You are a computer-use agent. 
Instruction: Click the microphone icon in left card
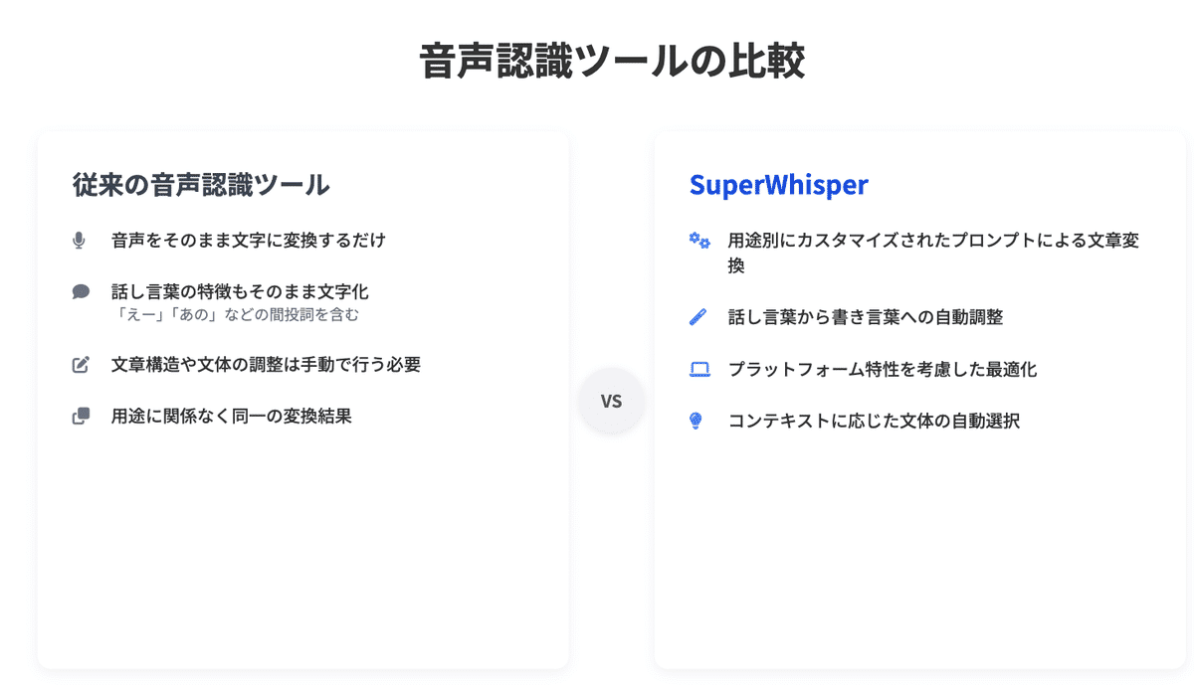pos(80,240)
